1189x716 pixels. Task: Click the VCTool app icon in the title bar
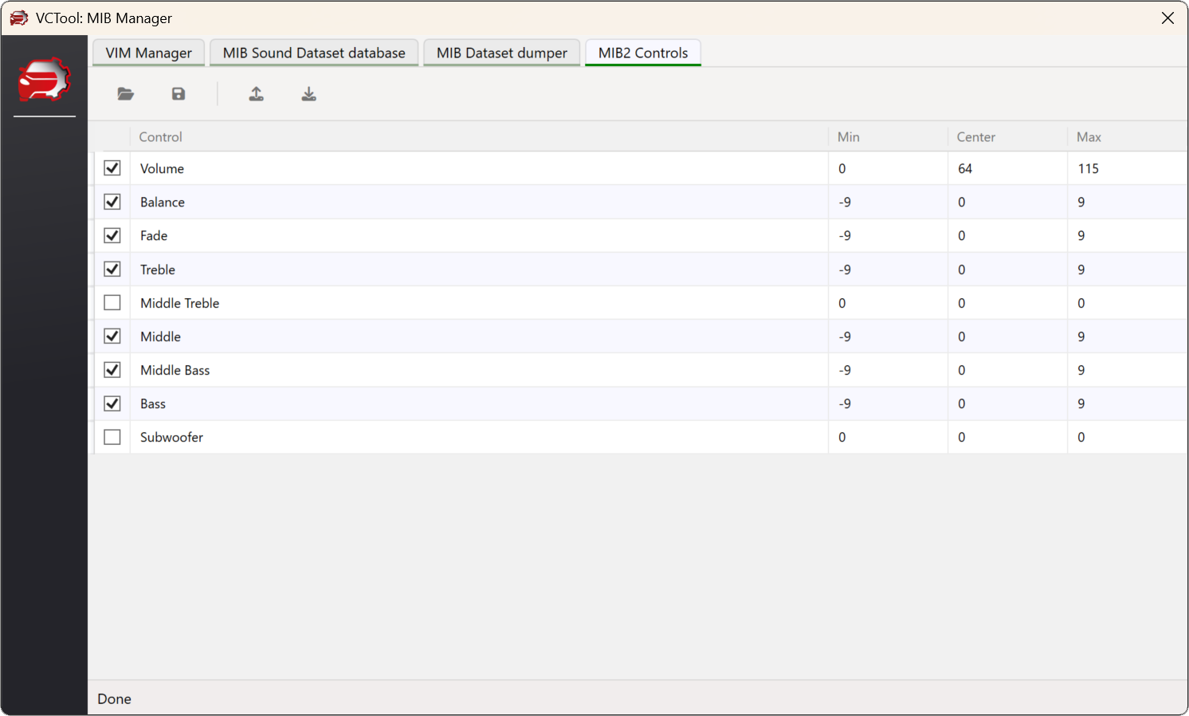click(x=18, y=18)
